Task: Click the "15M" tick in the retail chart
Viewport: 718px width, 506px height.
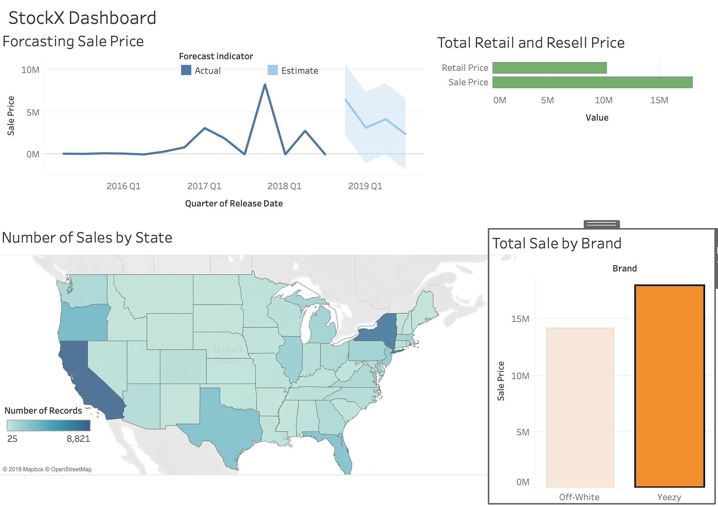Action: pyautogui.click(x=659, y=100)
